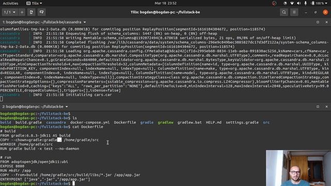Image resolution: width=331 pixels, height=186 pixels.
Task: Click the webcam video thumbnail
Action: point(298,168)
